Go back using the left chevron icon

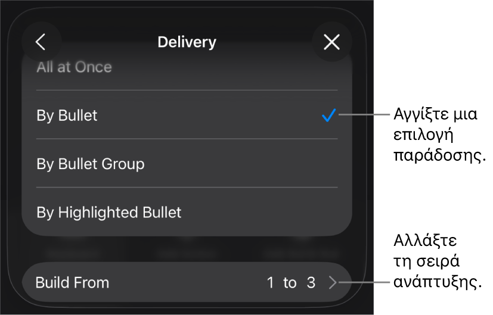(x=41, y=42)
